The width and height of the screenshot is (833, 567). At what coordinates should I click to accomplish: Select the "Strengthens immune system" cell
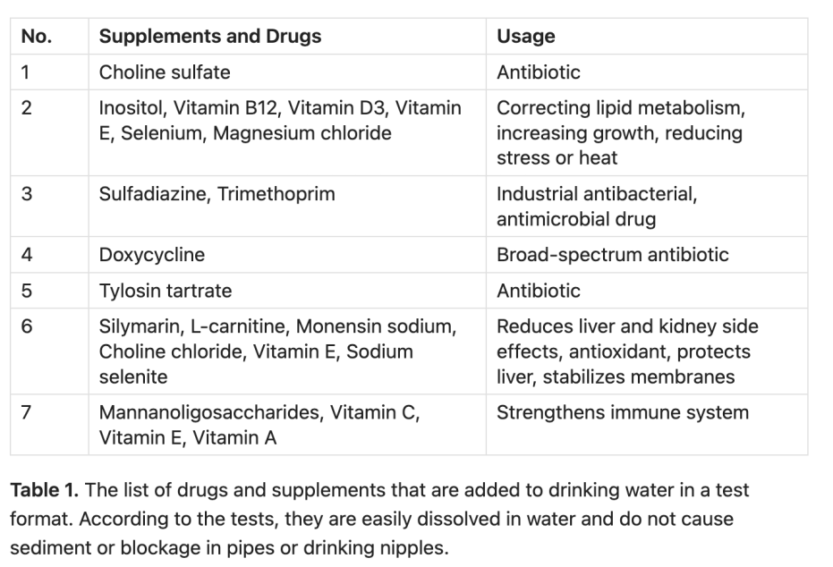[x=623, y=413]
